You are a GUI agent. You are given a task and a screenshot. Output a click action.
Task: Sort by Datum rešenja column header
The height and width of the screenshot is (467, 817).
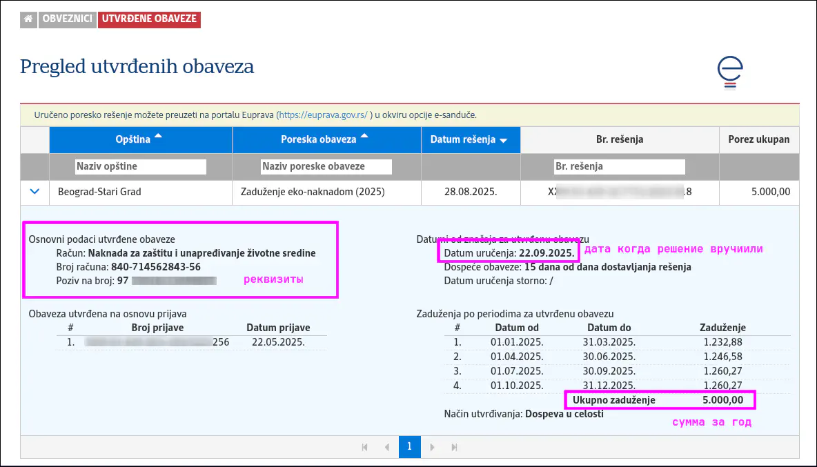point(469,139)
